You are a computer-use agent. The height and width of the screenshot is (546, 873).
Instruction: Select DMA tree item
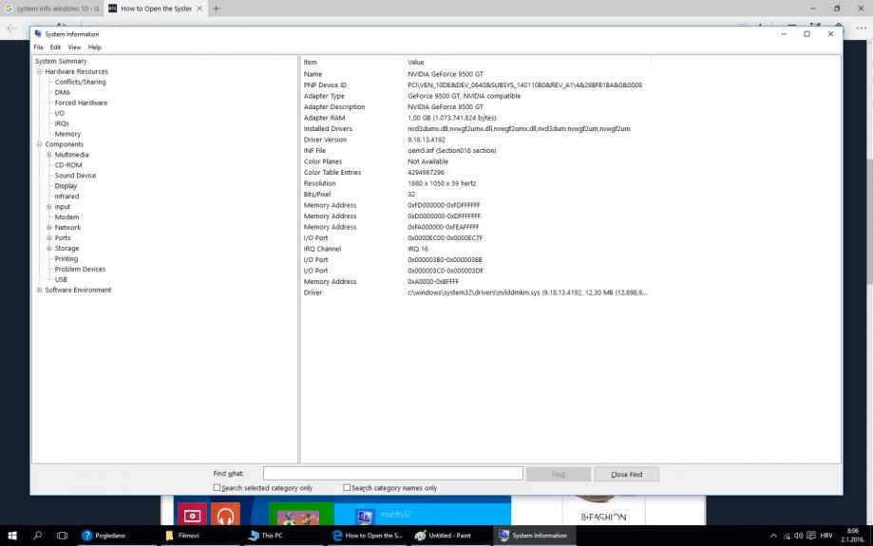tap(63, 92)
